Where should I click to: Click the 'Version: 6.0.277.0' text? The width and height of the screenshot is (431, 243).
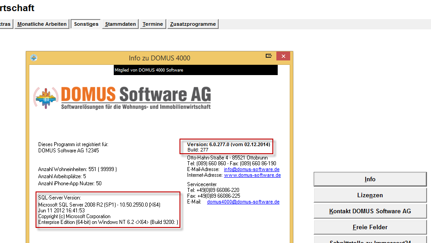click(229, 144)
